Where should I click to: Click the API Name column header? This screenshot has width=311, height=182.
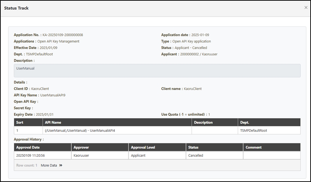point(53,122)
